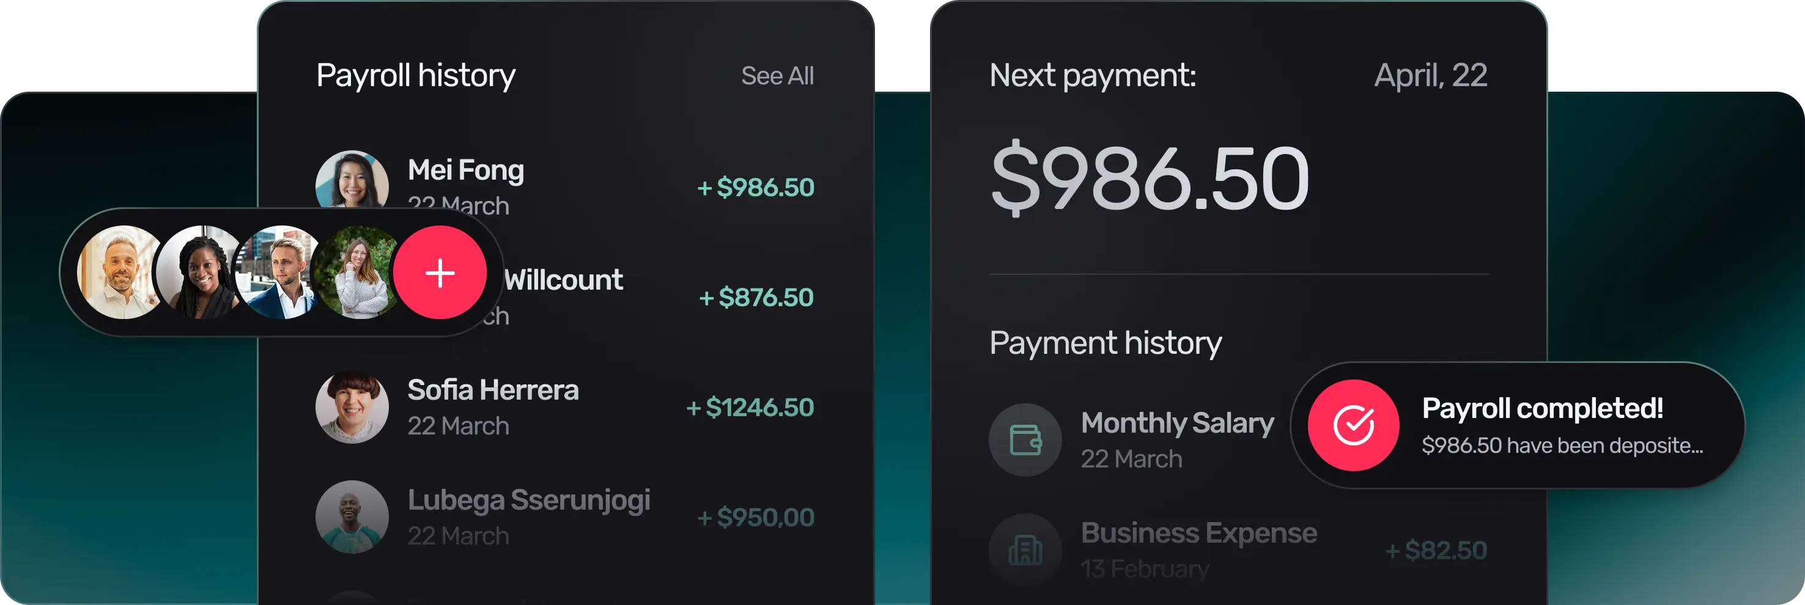Click the Business Expense building icon

tap(1024, 549)
